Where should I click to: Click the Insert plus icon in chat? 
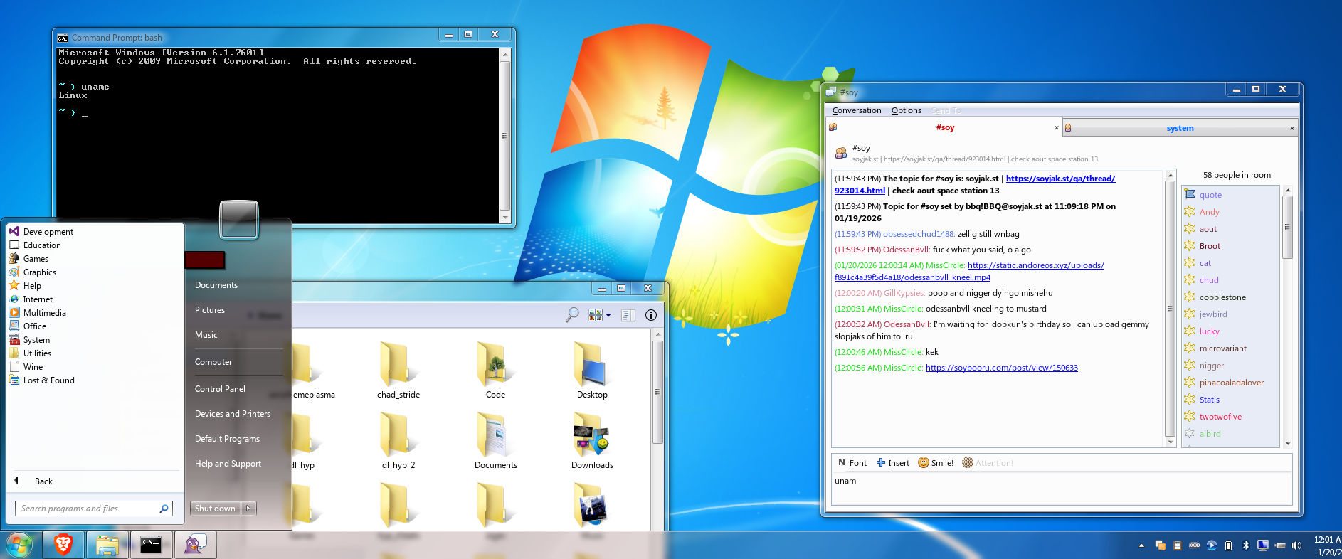pos(881,463)
